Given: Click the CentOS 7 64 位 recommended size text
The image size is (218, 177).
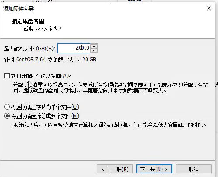Looking at the screenshot, I should point(50,60).
